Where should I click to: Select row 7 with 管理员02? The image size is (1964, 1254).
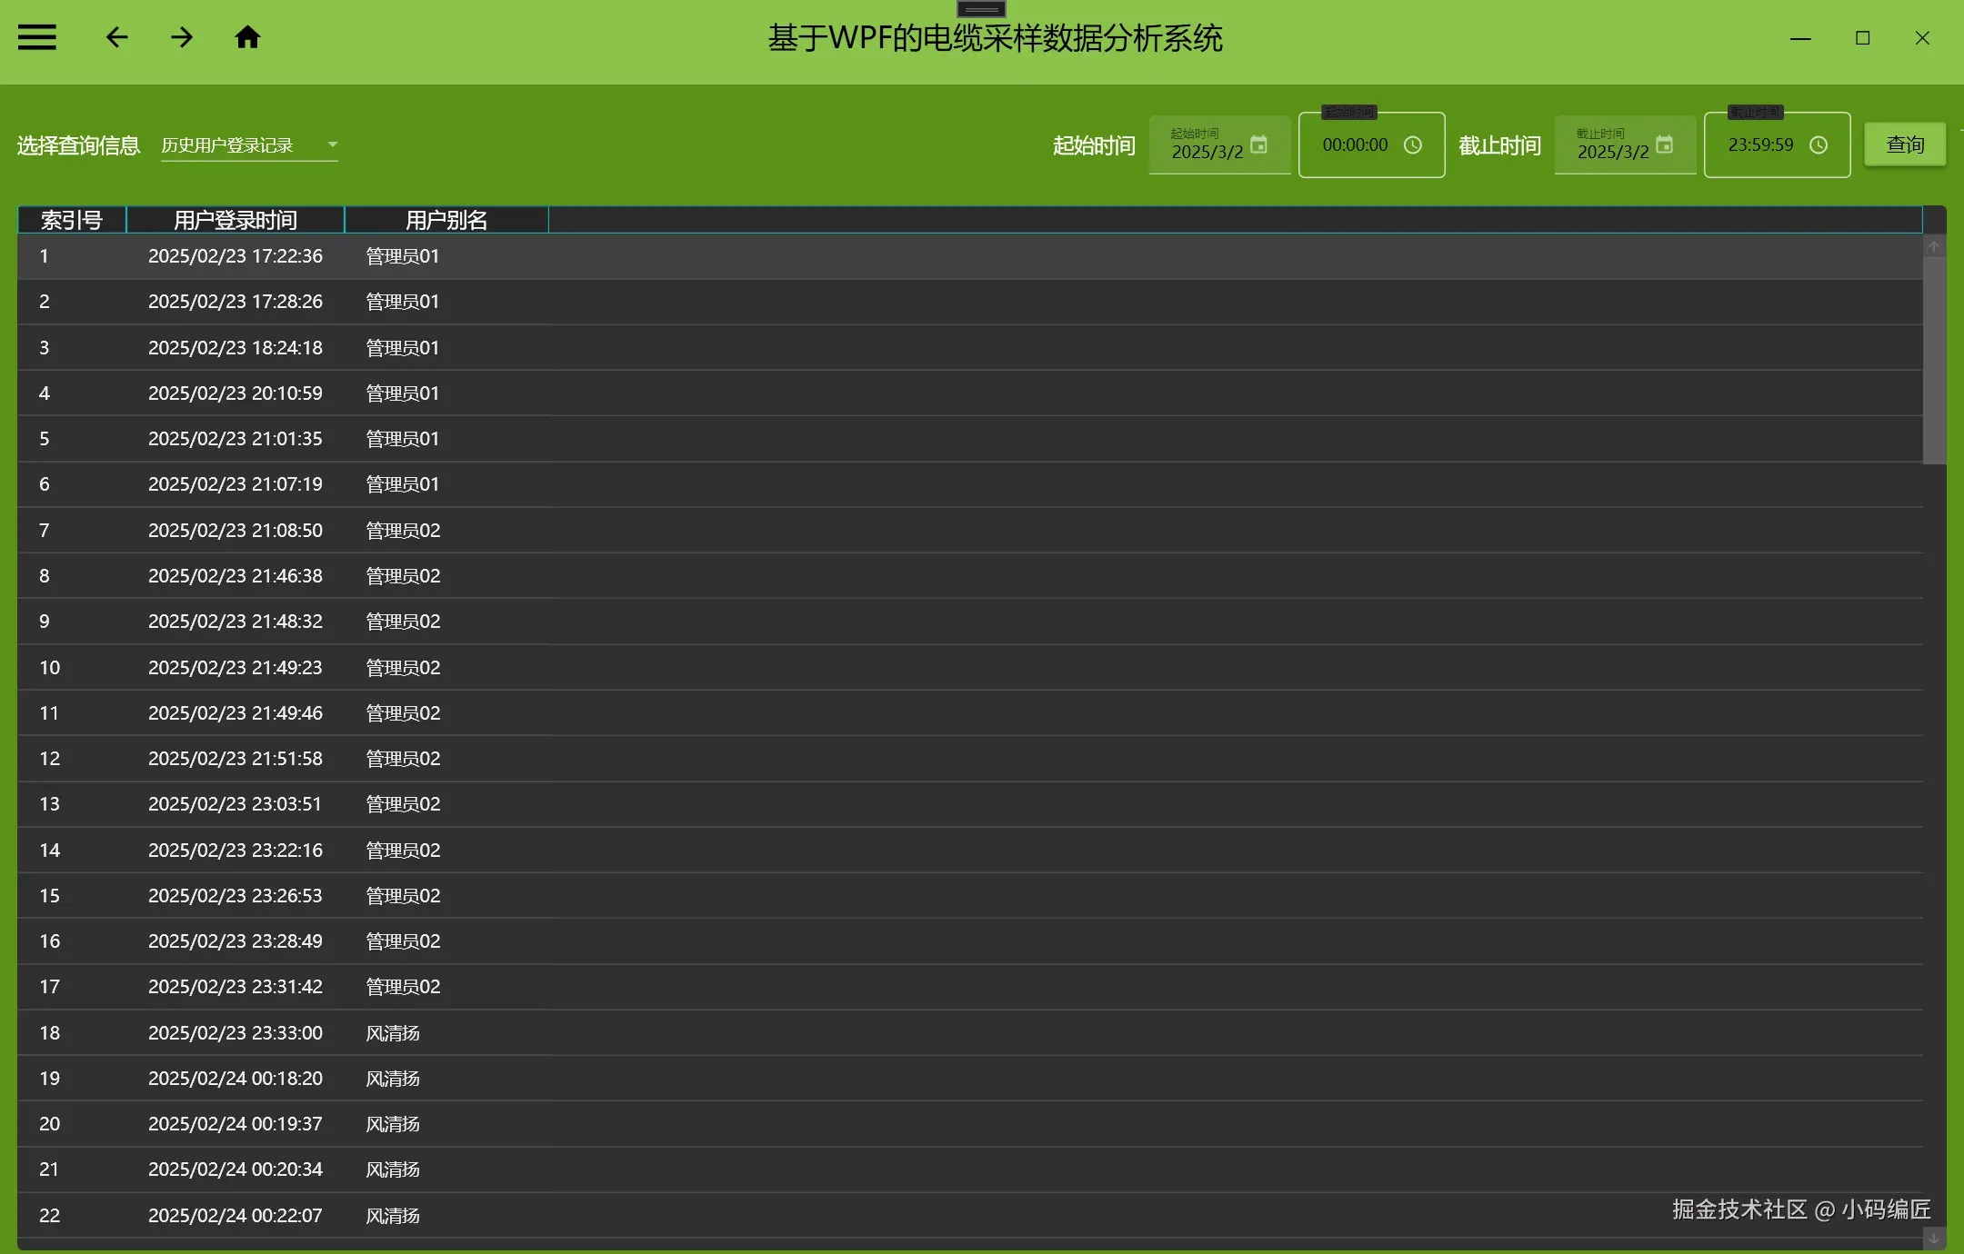403,531
